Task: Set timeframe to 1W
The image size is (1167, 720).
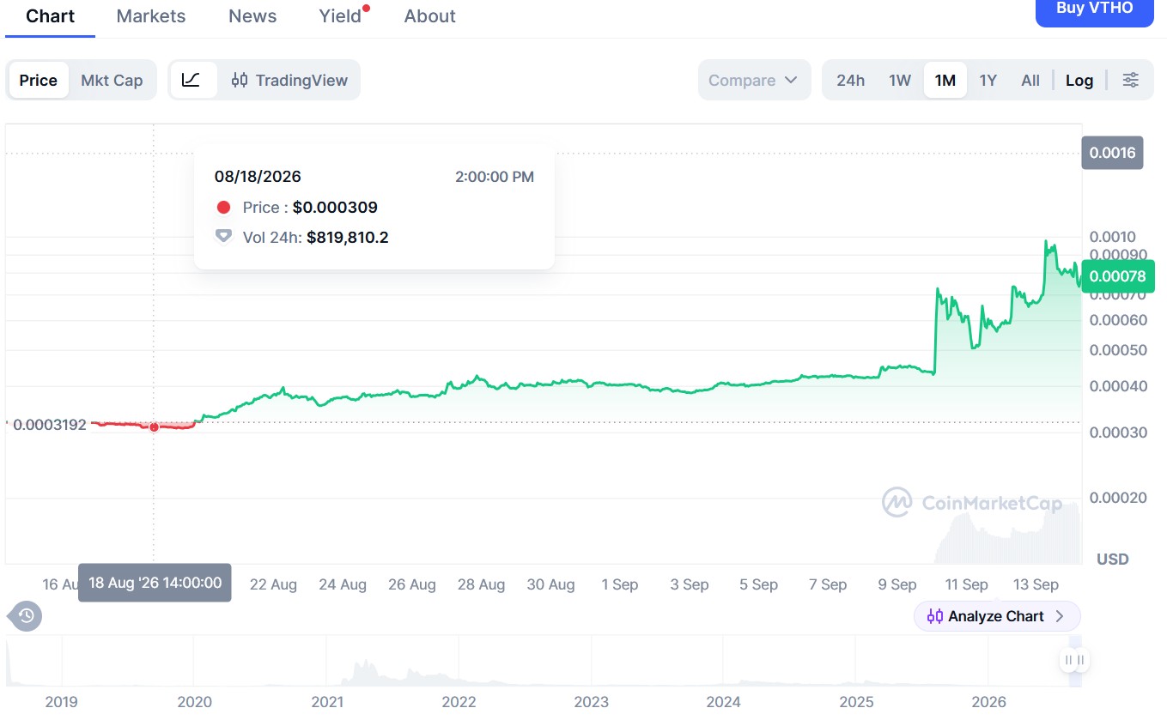Action: pos(900,80)
